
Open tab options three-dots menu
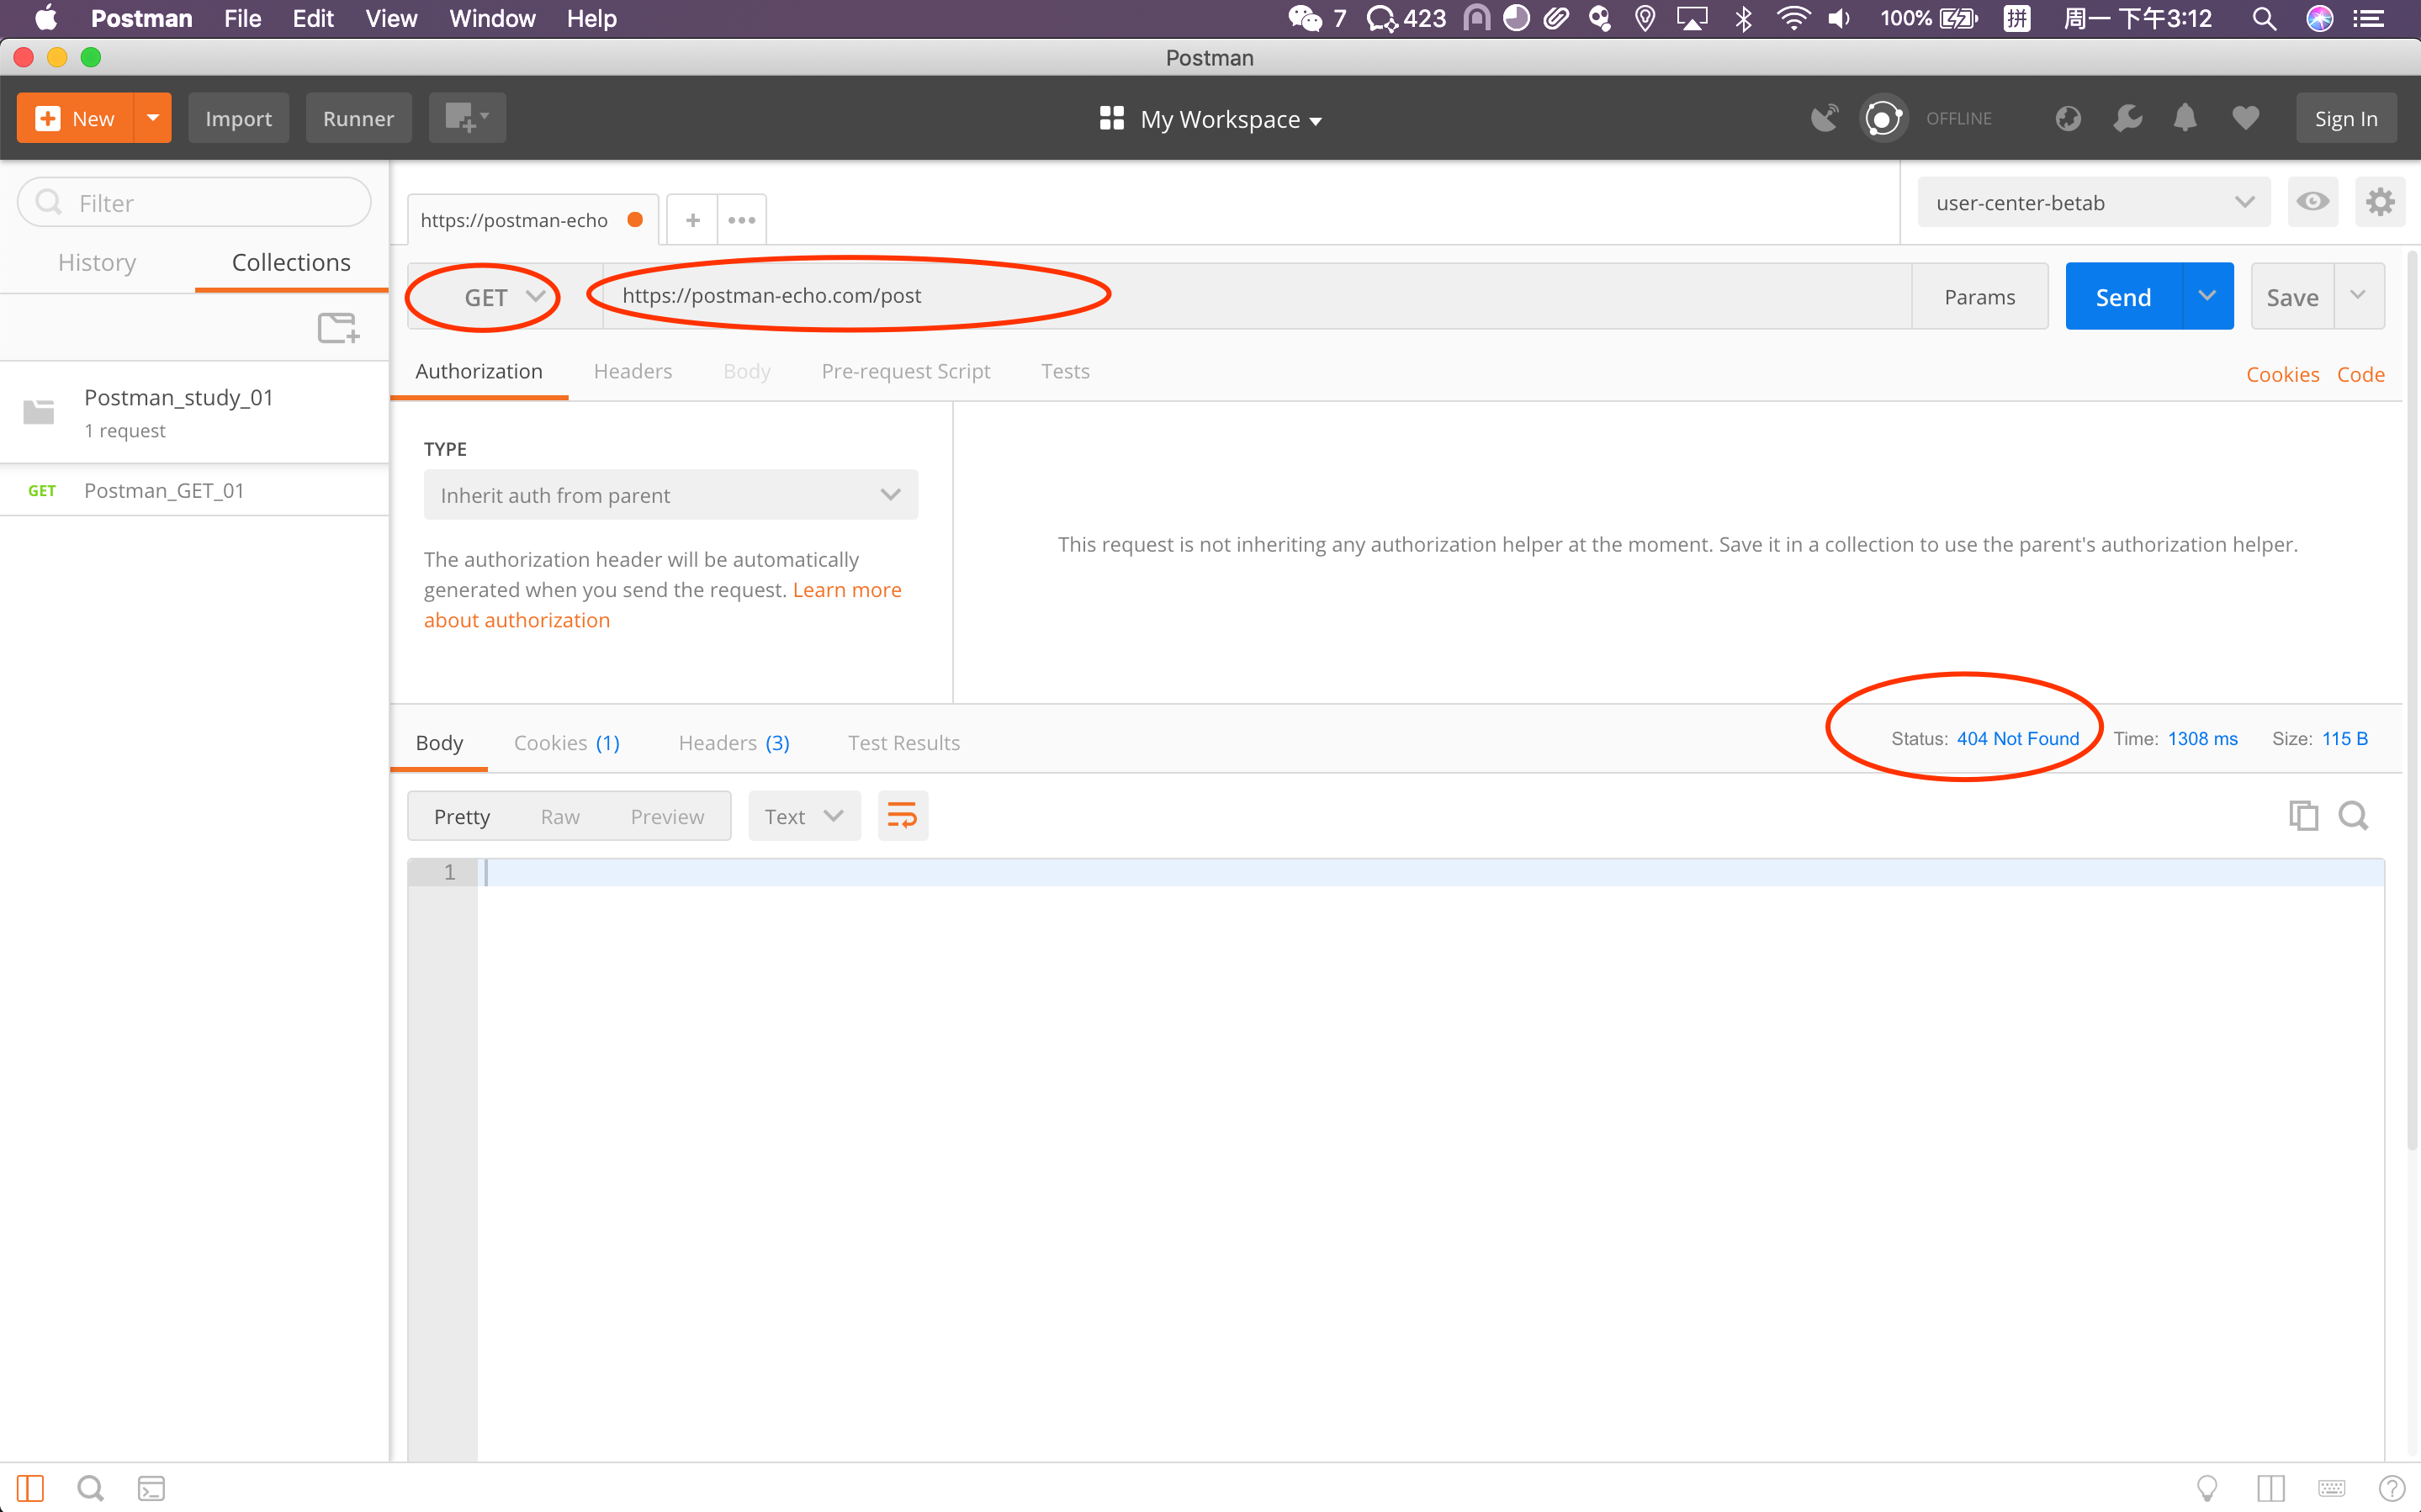742,220
